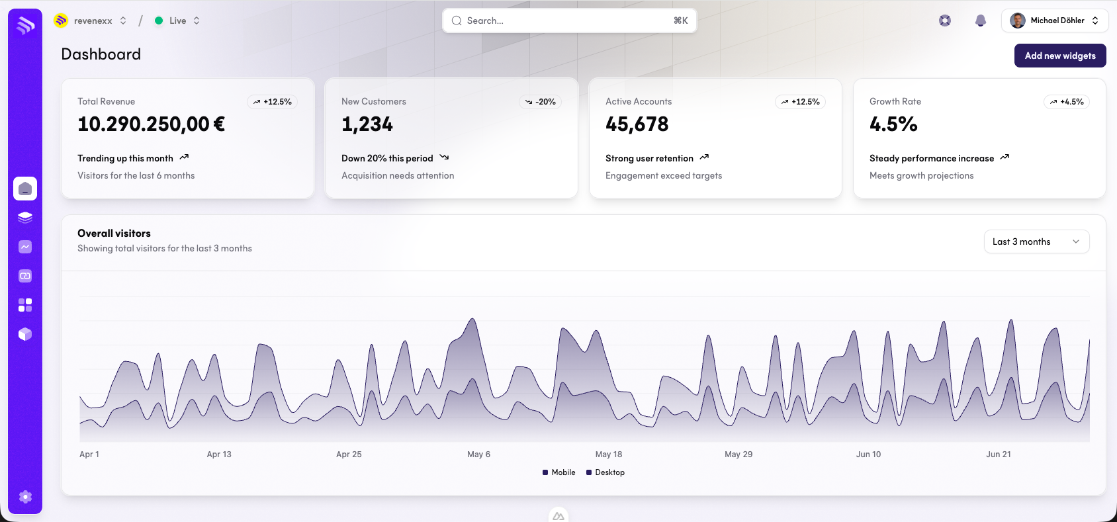Open settings via the sidebar gear icon
Image resolution: width=1117 pixels, height=522 pixels.
coord(25,497)
